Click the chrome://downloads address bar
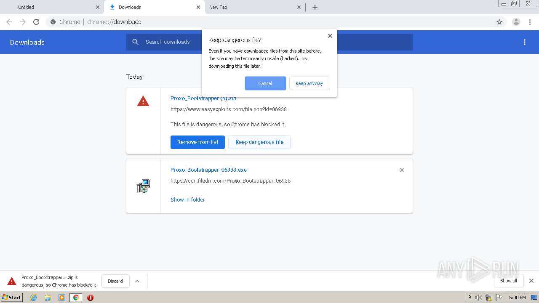The width and height of the screenshot is (539, 303). (269, 22)
